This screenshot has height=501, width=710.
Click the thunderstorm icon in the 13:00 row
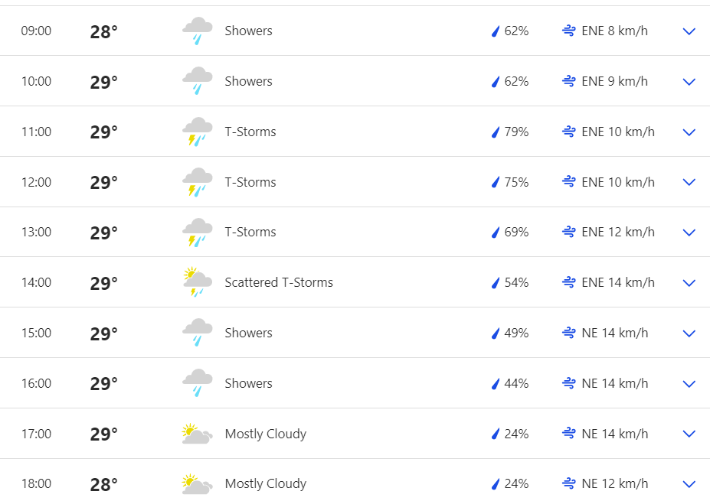(x=197, y=233)
